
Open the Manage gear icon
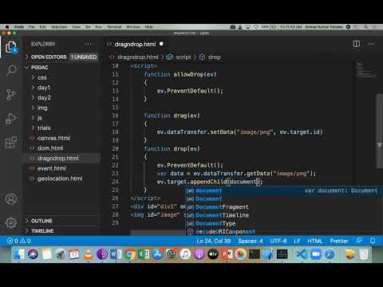pos(11,222)
